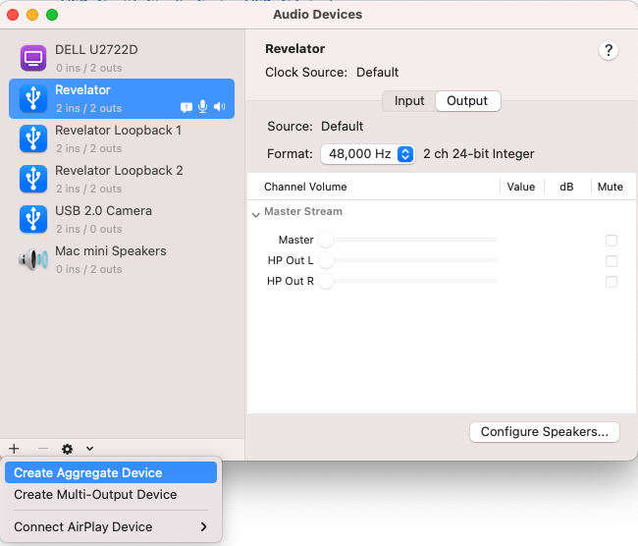The image size is (638, 546).
Task: Adjust the HP Out L volume slider
Action: (x=407, y=260)
